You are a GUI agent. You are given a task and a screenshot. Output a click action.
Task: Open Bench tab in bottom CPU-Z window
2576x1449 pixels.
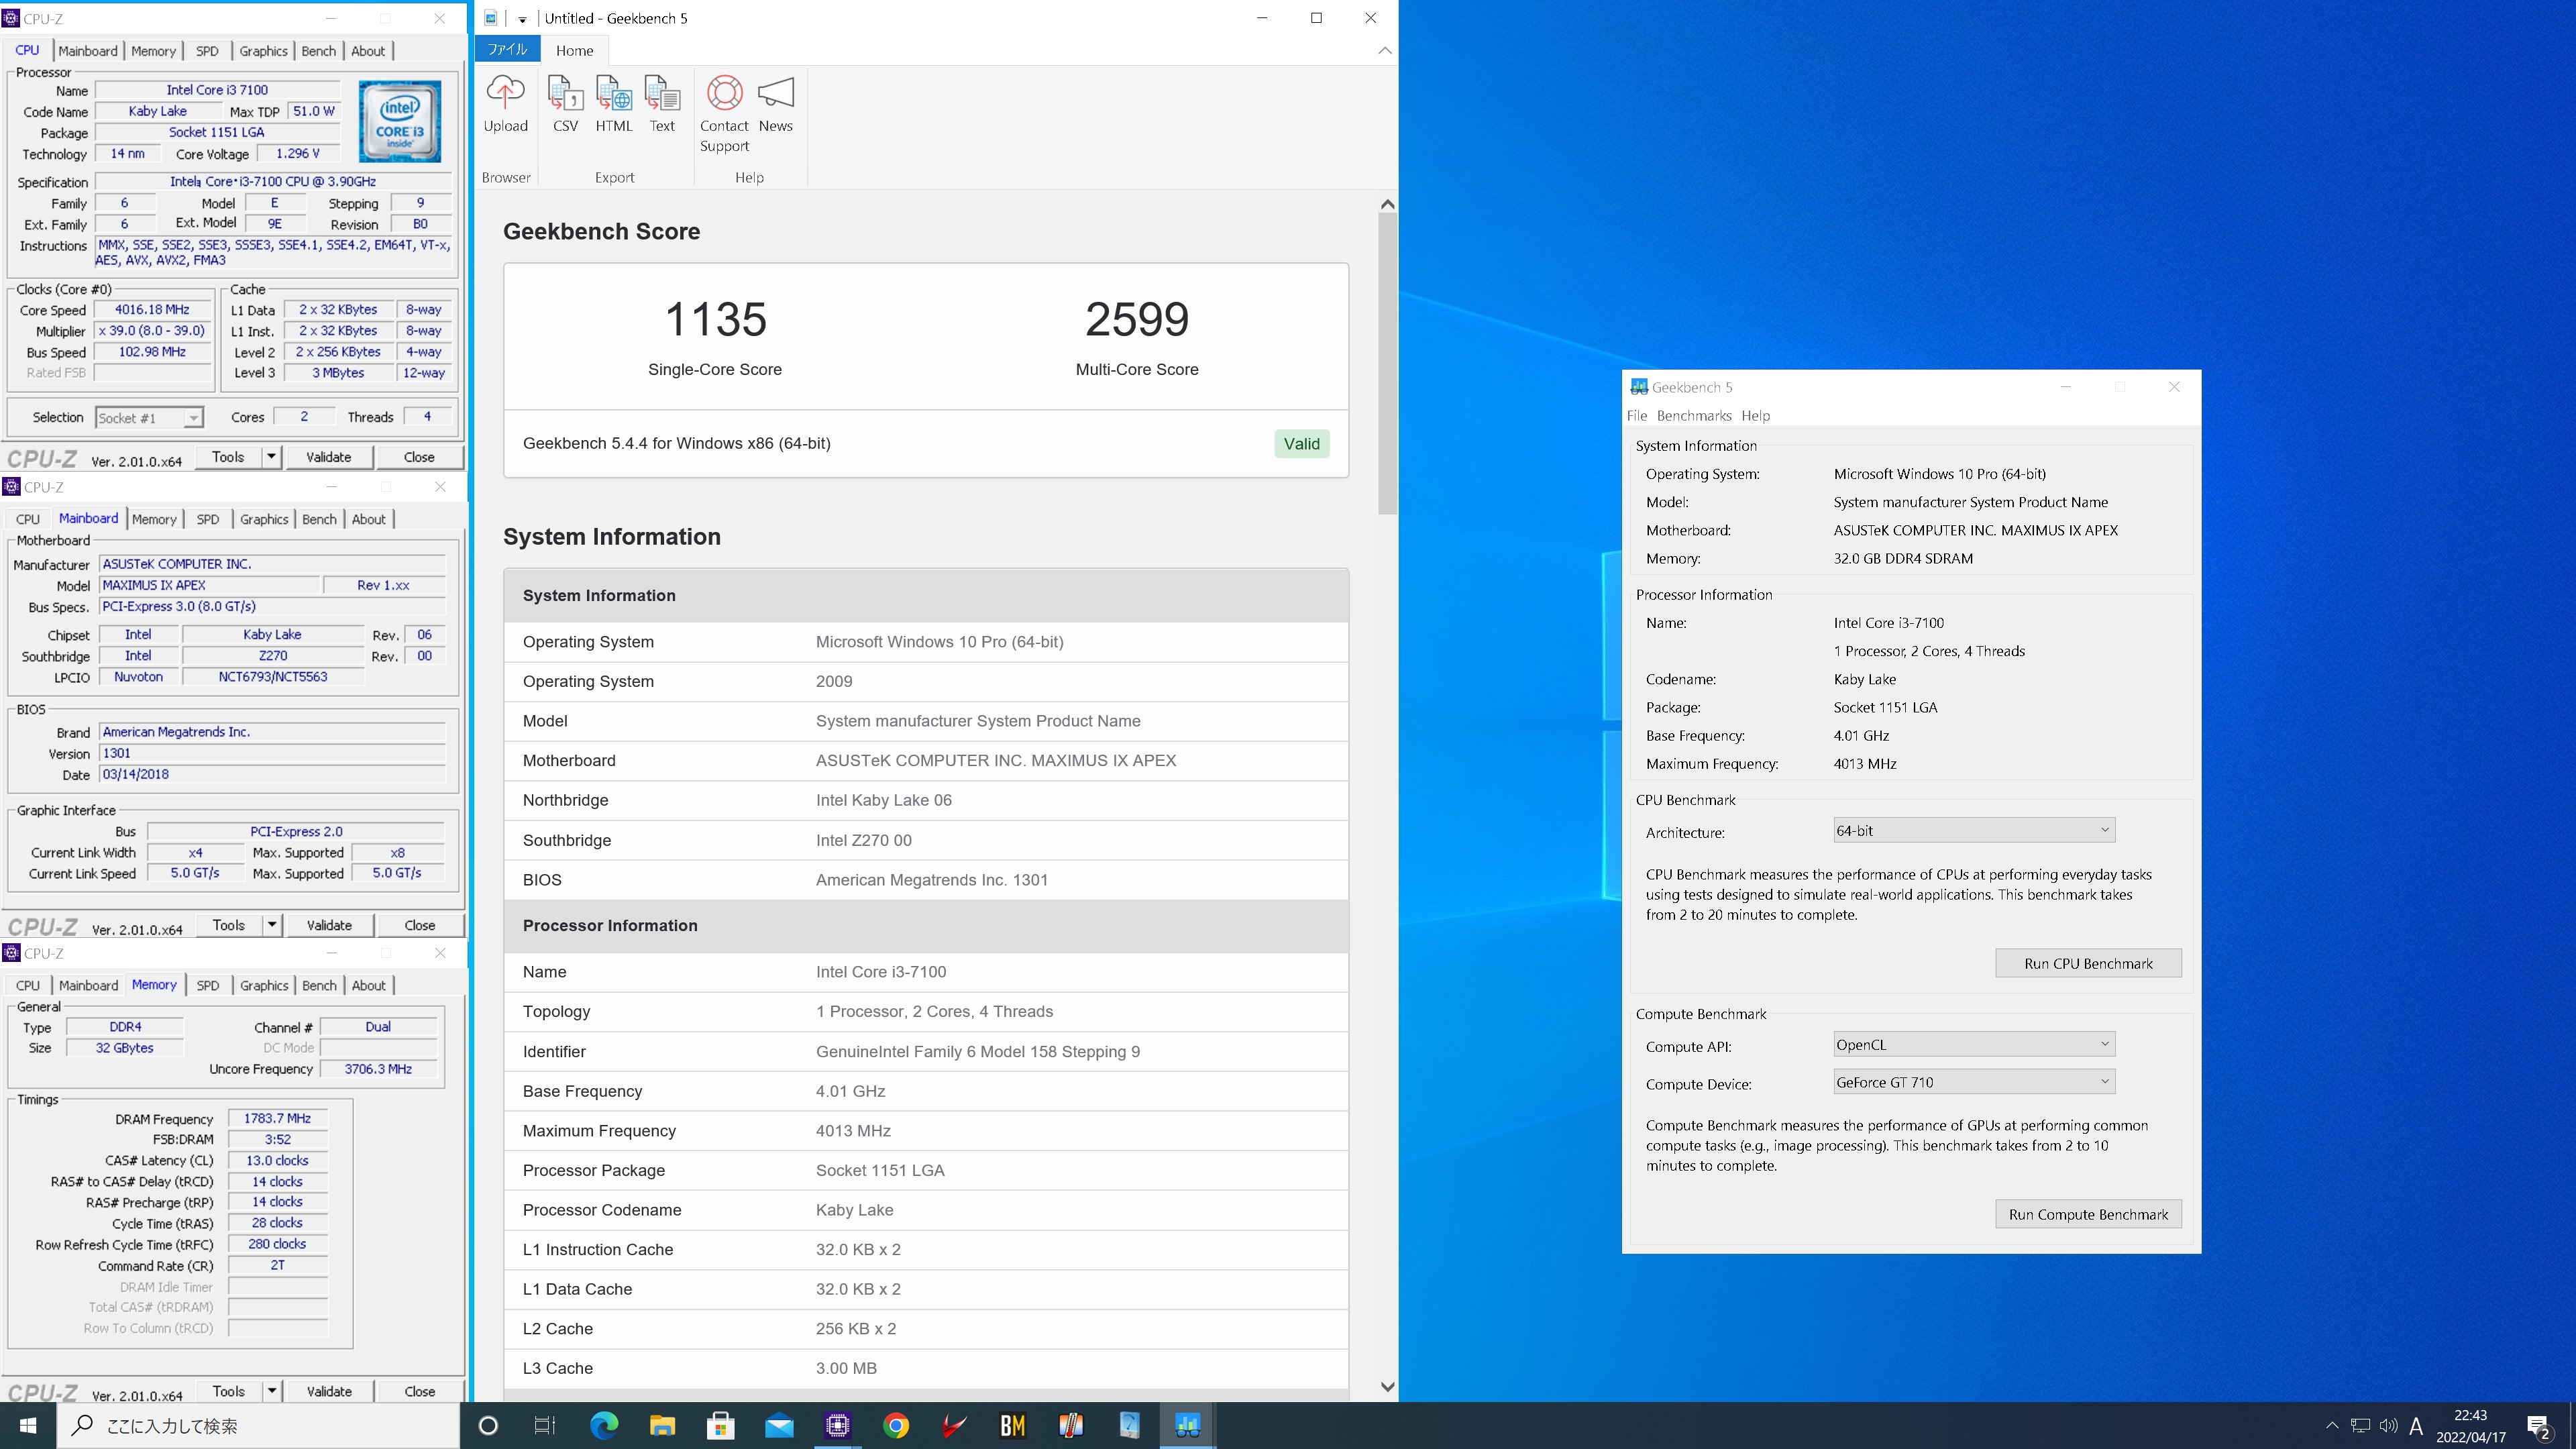tap(320, 985)
